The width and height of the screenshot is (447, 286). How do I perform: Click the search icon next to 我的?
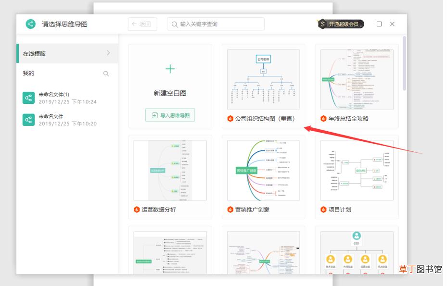[x=106, y=74]
